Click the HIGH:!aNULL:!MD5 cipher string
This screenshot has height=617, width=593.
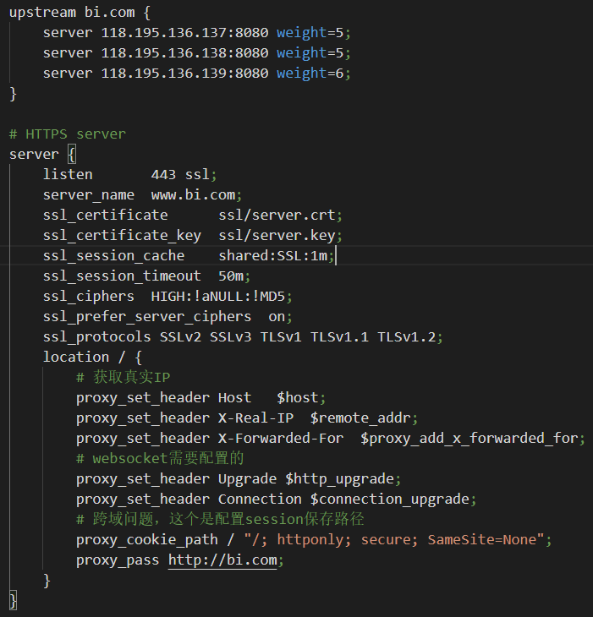tap(217, 297)
